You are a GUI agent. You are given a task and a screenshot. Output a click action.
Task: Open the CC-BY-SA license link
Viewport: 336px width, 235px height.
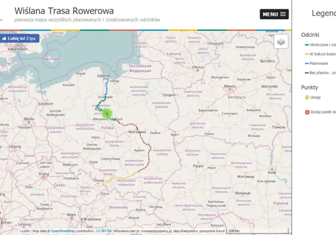[103, 231]
